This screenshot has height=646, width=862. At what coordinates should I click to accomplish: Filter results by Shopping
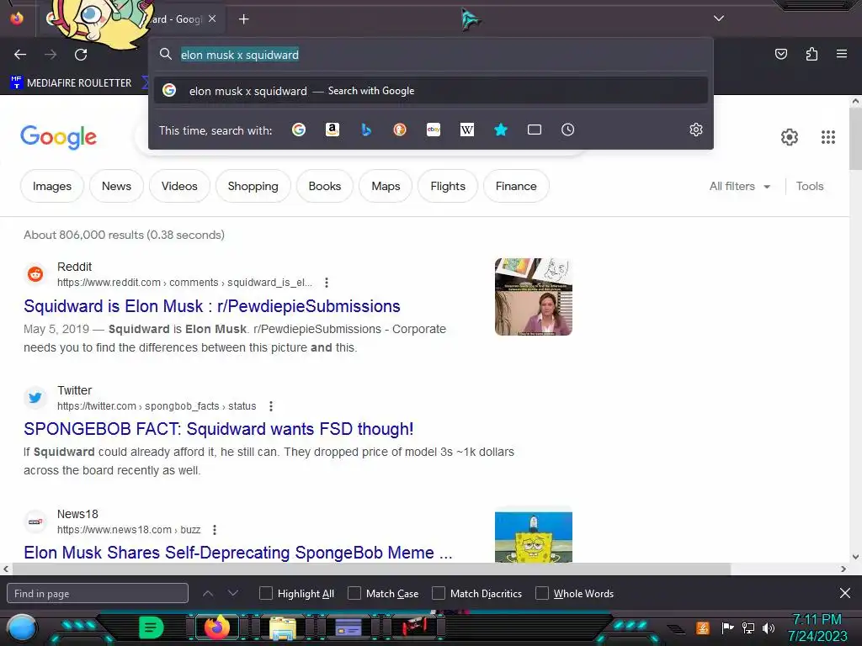click(x=253, y=186)
